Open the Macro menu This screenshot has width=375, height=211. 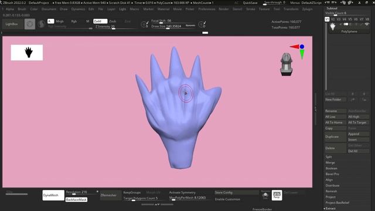tap(134, 9)
